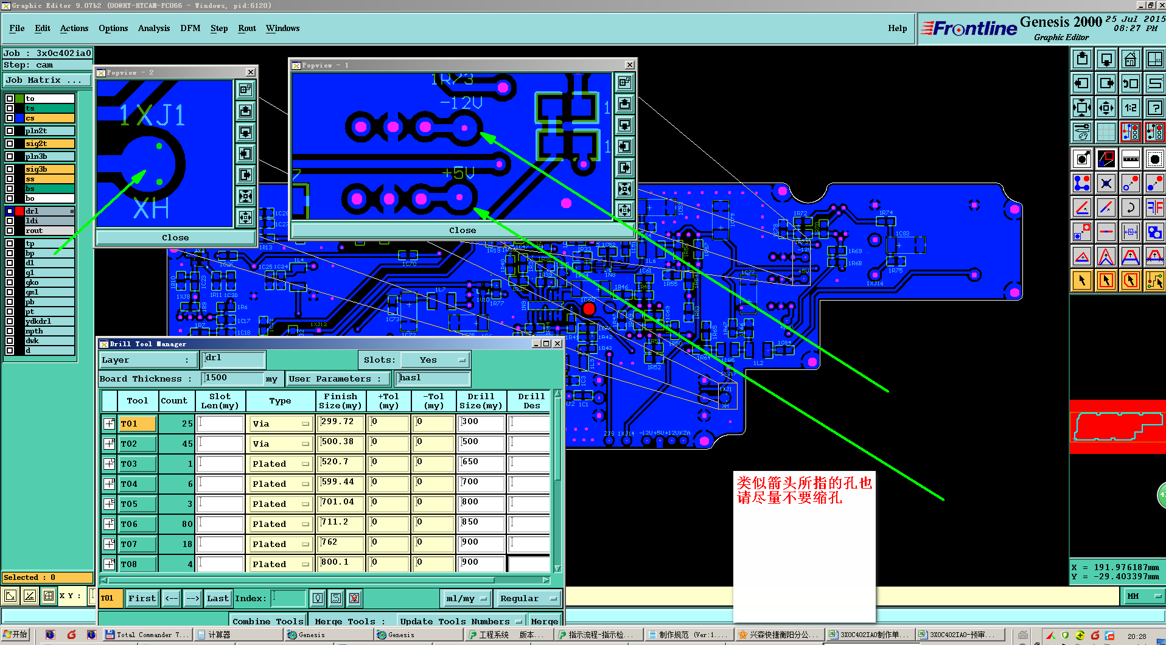The width and height of the screenshot is (1166, 645).
Task: Click the mirror F tool icon
Action: (1154, 207)
